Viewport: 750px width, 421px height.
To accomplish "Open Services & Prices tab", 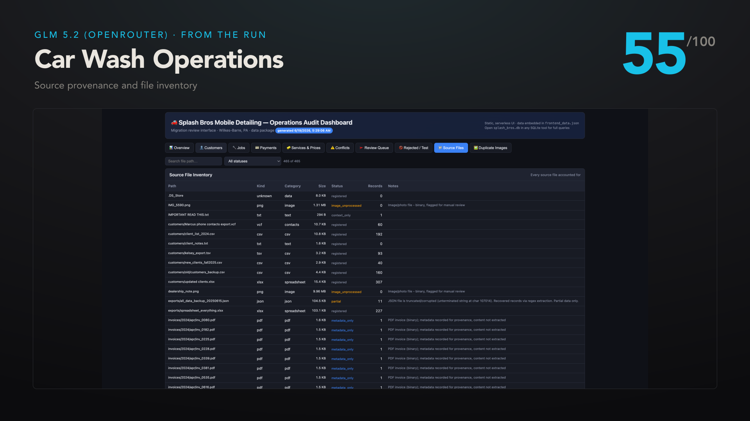I will click(x=304, y=148).
